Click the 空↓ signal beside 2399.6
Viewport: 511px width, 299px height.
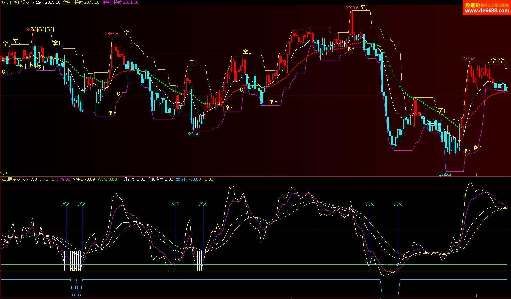(x=364, y=7)
